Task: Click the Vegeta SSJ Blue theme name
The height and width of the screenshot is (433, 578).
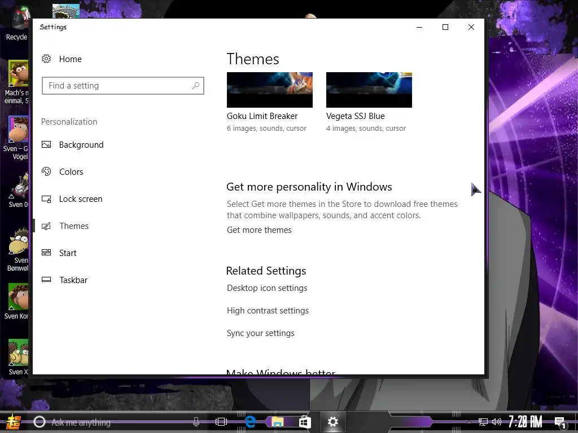Action: tap(356, 116)
